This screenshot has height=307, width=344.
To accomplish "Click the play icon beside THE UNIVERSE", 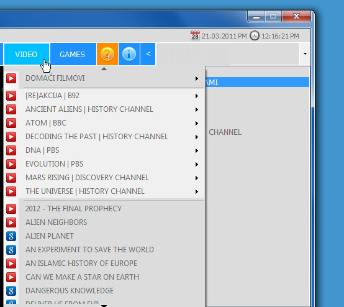I will 11,191.
